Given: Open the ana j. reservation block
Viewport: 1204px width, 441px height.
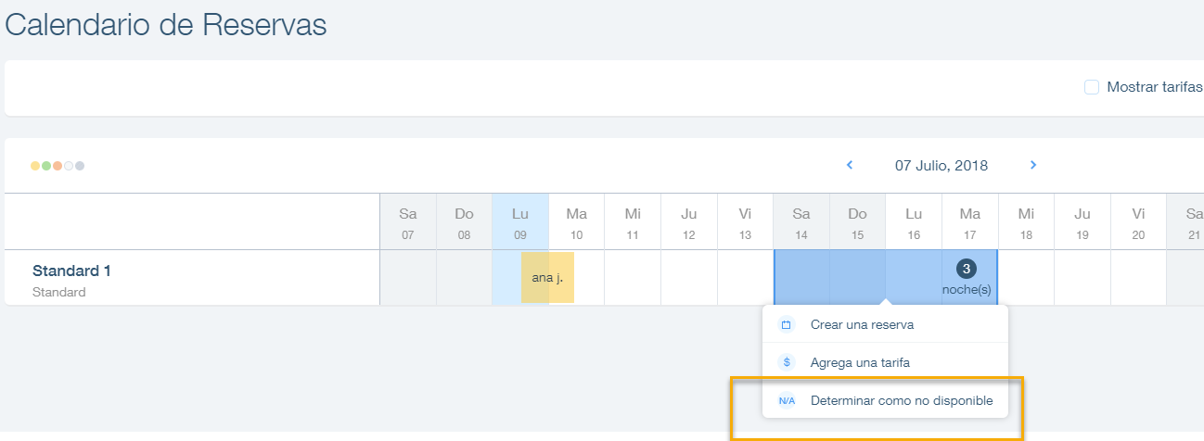Looking at the screenshot, I should coord(547,277).
